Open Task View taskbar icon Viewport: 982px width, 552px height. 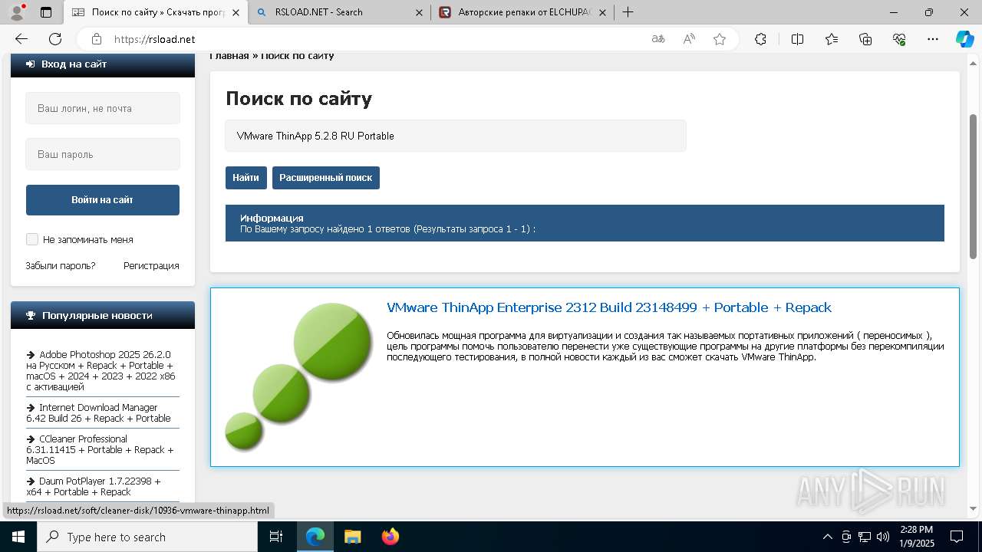(276, 537)
